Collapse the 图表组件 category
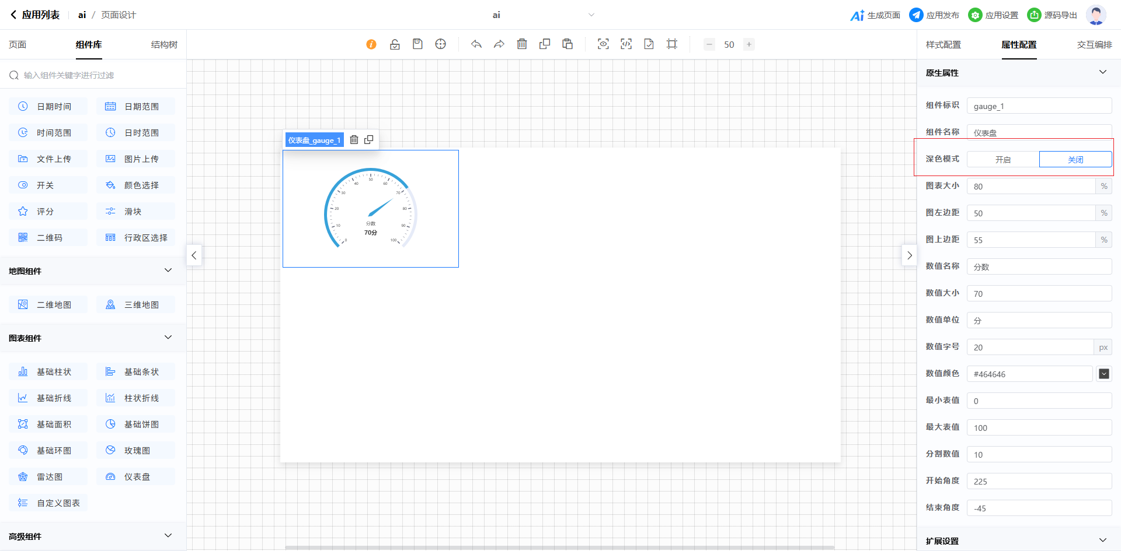Screen dimensions: 1121x551 point(168,338)
